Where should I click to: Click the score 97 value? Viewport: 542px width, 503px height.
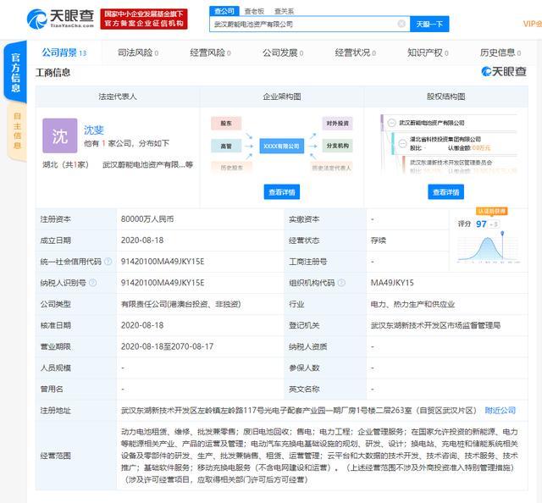481,224
